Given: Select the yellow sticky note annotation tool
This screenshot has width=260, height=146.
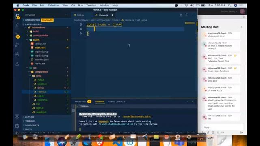Looking at the screenshot, I should tap(156, 137).
